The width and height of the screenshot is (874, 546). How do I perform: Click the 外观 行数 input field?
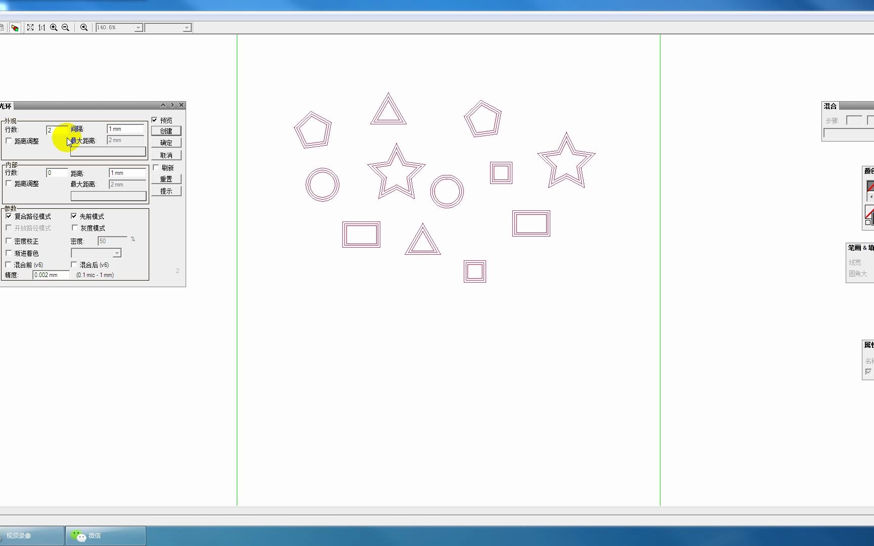[x=57, y=130]
